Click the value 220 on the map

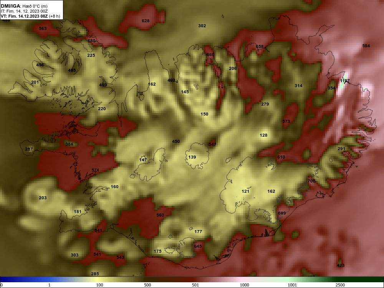pos(102,109)
